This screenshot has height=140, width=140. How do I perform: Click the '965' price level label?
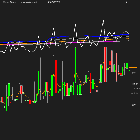(134, 73)
